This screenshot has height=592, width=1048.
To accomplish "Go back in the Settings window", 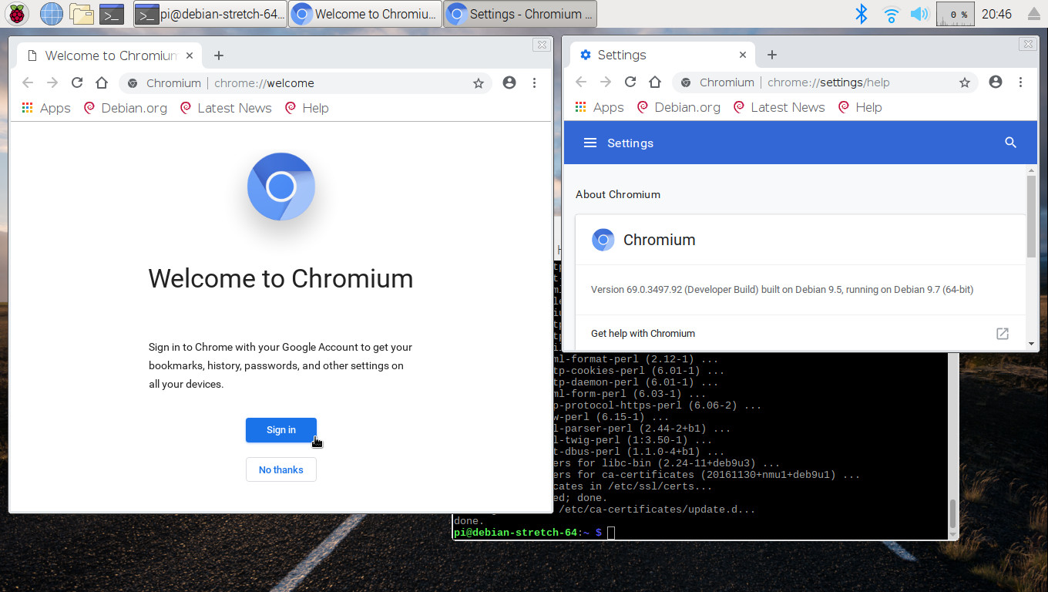I will 581,82.
